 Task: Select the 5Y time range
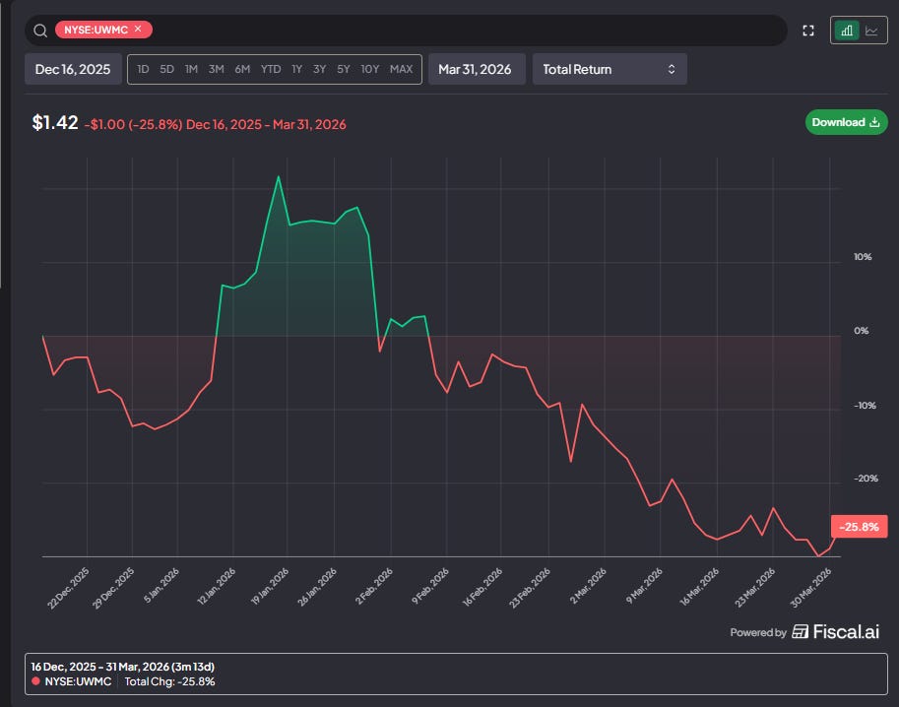coord(344,69)
